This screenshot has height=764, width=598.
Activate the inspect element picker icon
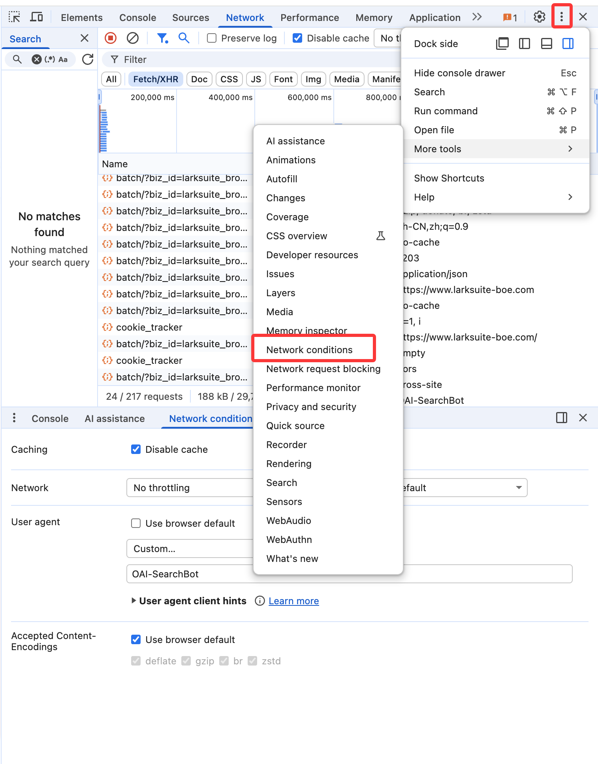(x=15, y=17)
